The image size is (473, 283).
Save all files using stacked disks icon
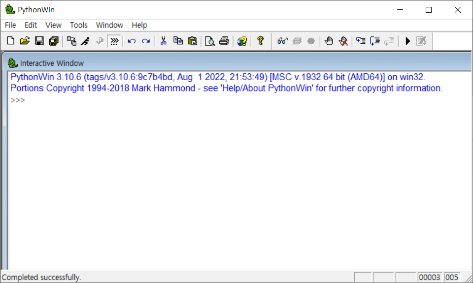click(54, 41)
